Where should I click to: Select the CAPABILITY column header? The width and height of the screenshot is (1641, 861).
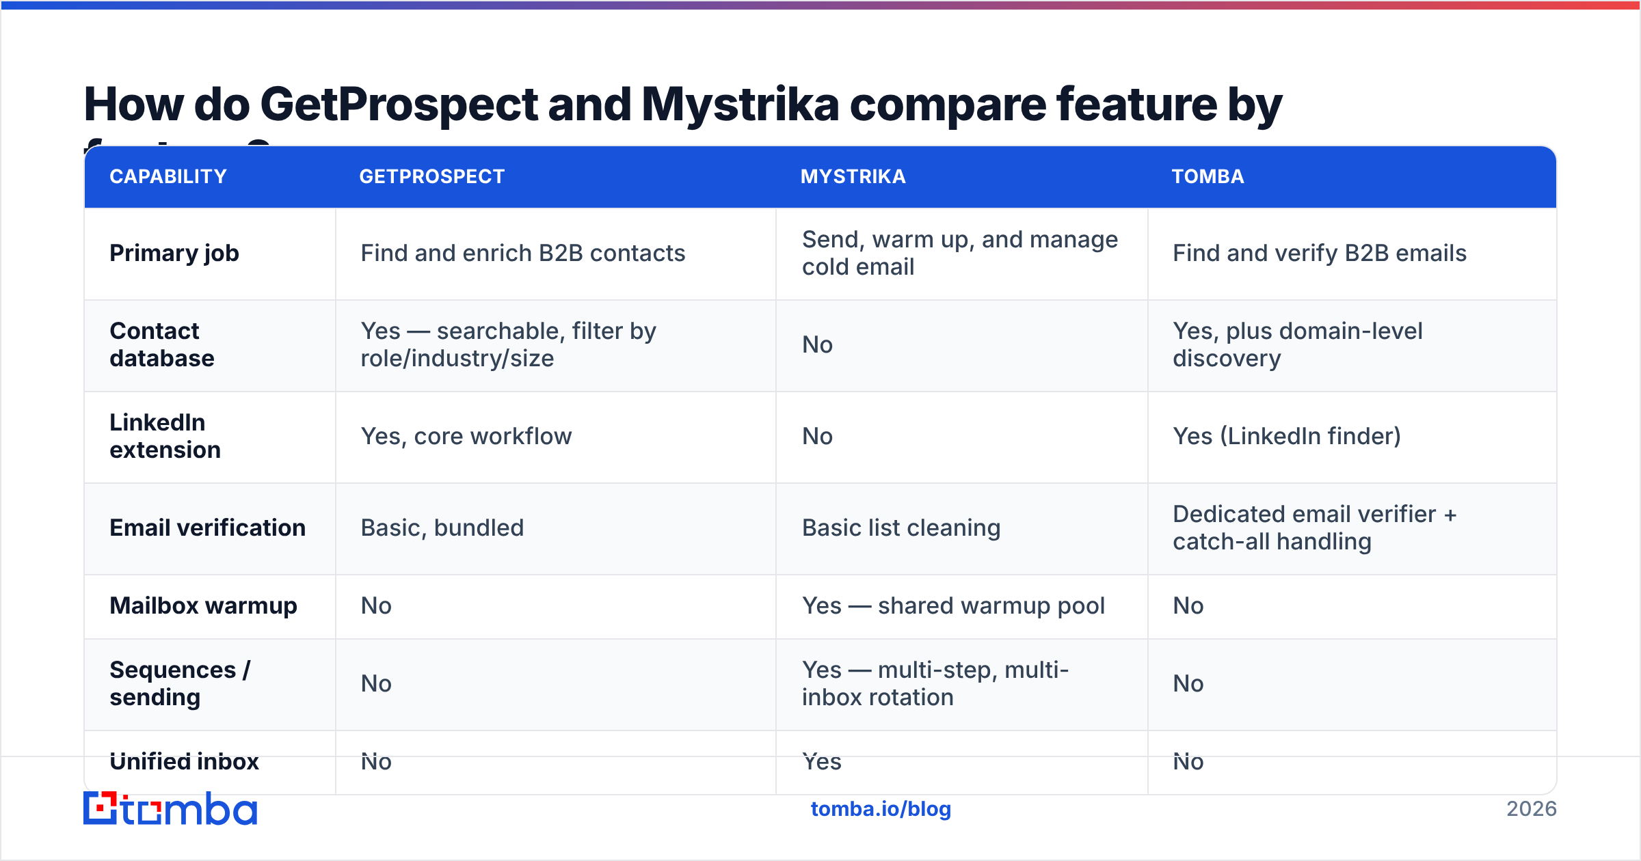pyautogui.click(x=168, y=176)
